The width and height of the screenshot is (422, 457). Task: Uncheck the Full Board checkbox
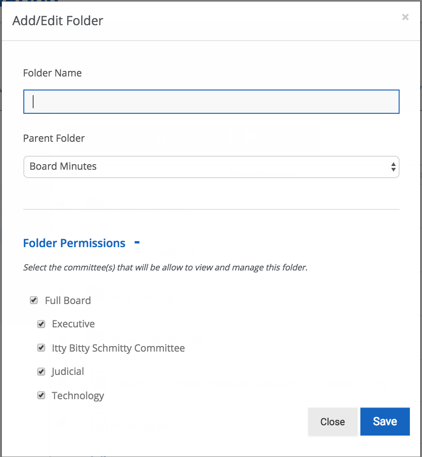click(x=34, y=300)
